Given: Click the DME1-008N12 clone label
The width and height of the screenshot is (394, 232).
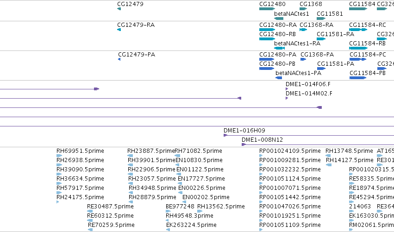Looking at the screenshot, I should (263, 140).
